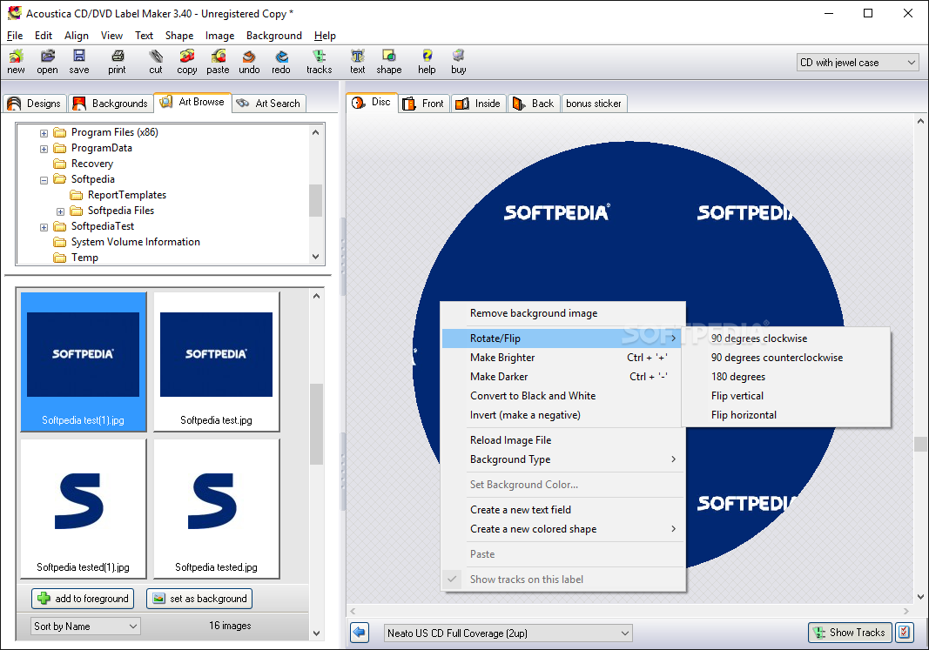Click the checklist icon beside Show Tracks
Image resolution: width=929 pixels, height=650 pixels.
[904, 633]
